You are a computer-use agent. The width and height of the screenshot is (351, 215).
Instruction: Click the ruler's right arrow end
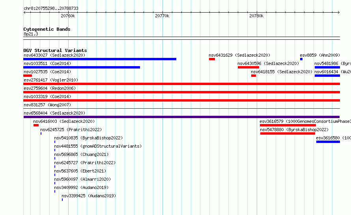[x=339, y=12]
